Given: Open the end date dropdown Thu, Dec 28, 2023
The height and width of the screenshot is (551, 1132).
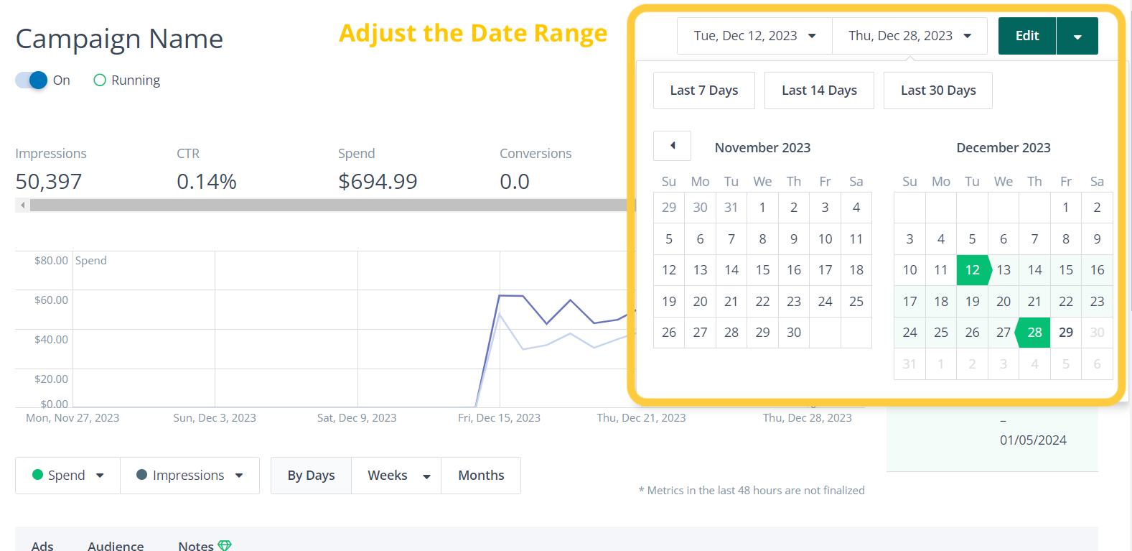Looking at the screenshot, I should click(909, 36).
